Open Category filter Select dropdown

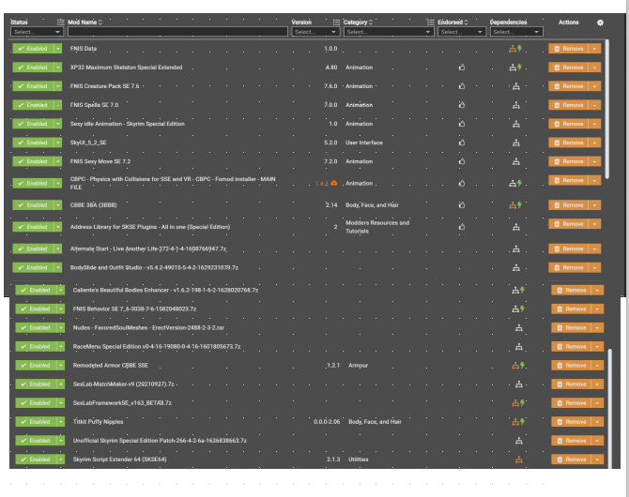click(389, 32)
